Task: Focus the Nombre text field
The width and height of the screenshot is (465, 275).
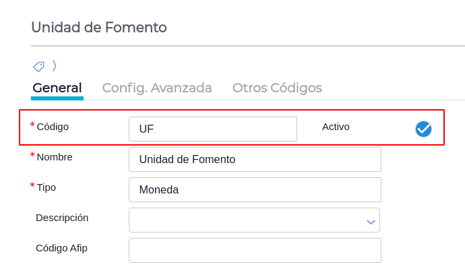Action: pyautogui.click(x=255, y=160)
